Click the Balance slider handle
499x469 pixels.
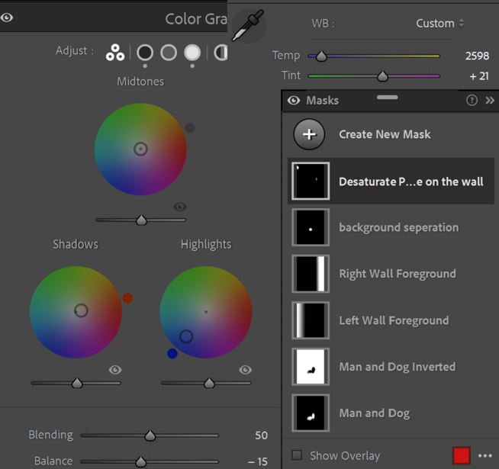pos(140,461)
